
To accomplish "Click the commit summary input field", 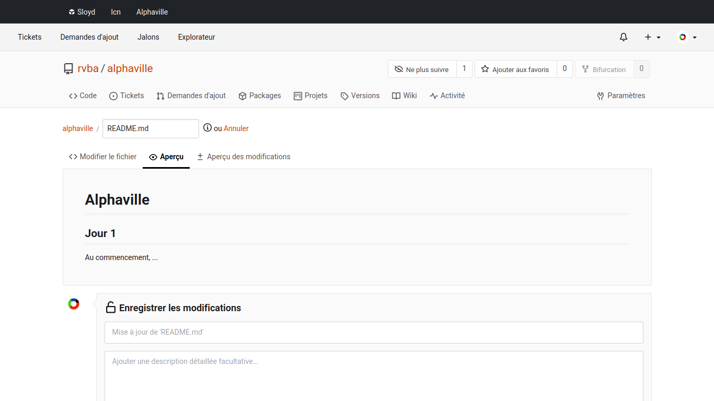I will (x=374, y=333).
